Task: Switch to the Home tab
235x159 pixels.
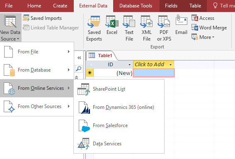Action: click(34, 6)
